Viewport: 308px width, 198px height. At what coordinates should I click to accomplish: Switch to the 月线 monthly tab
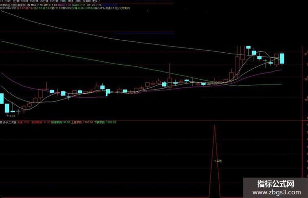(78, 1)
